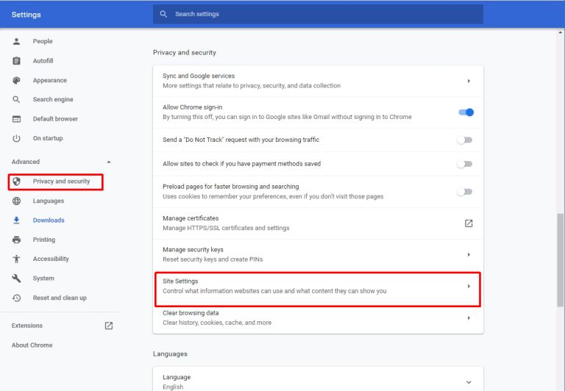Turn off Allow Chrome sign-in toggle
565x391 pixels.
point(466,112)
